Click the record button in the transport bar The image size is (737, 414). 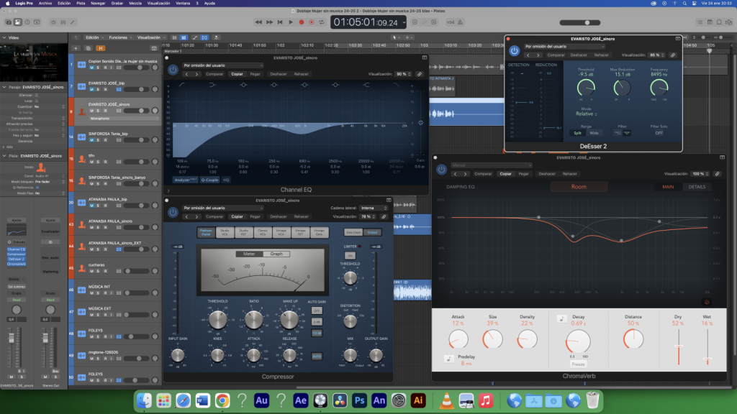302,22
